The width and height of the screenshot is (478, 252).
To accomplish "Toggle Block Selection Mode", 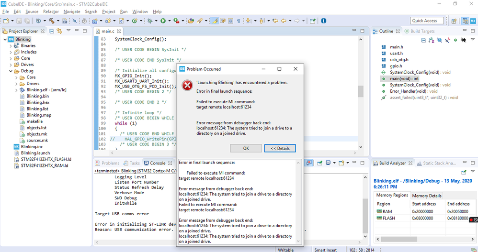I will [x=230, y=21].
